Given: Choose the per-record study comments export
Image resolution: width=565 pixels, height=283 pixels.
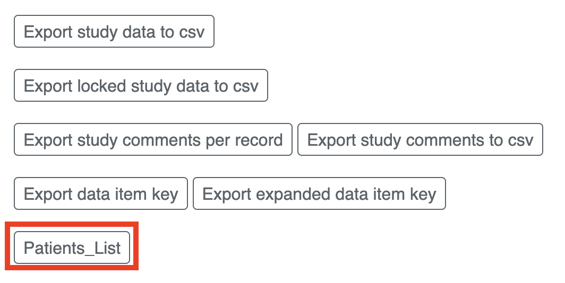Looking at the screenshot, I should tap(153, 140).
